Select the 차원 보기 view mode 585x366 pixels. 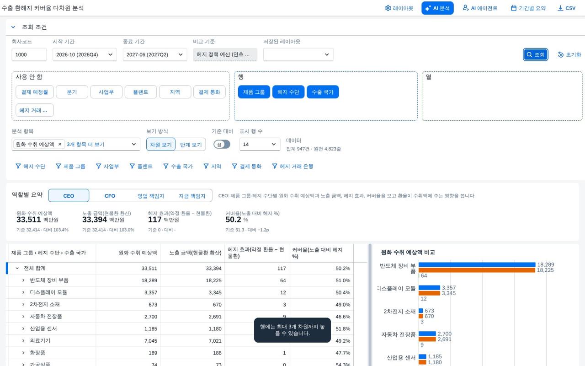(161, 144)
